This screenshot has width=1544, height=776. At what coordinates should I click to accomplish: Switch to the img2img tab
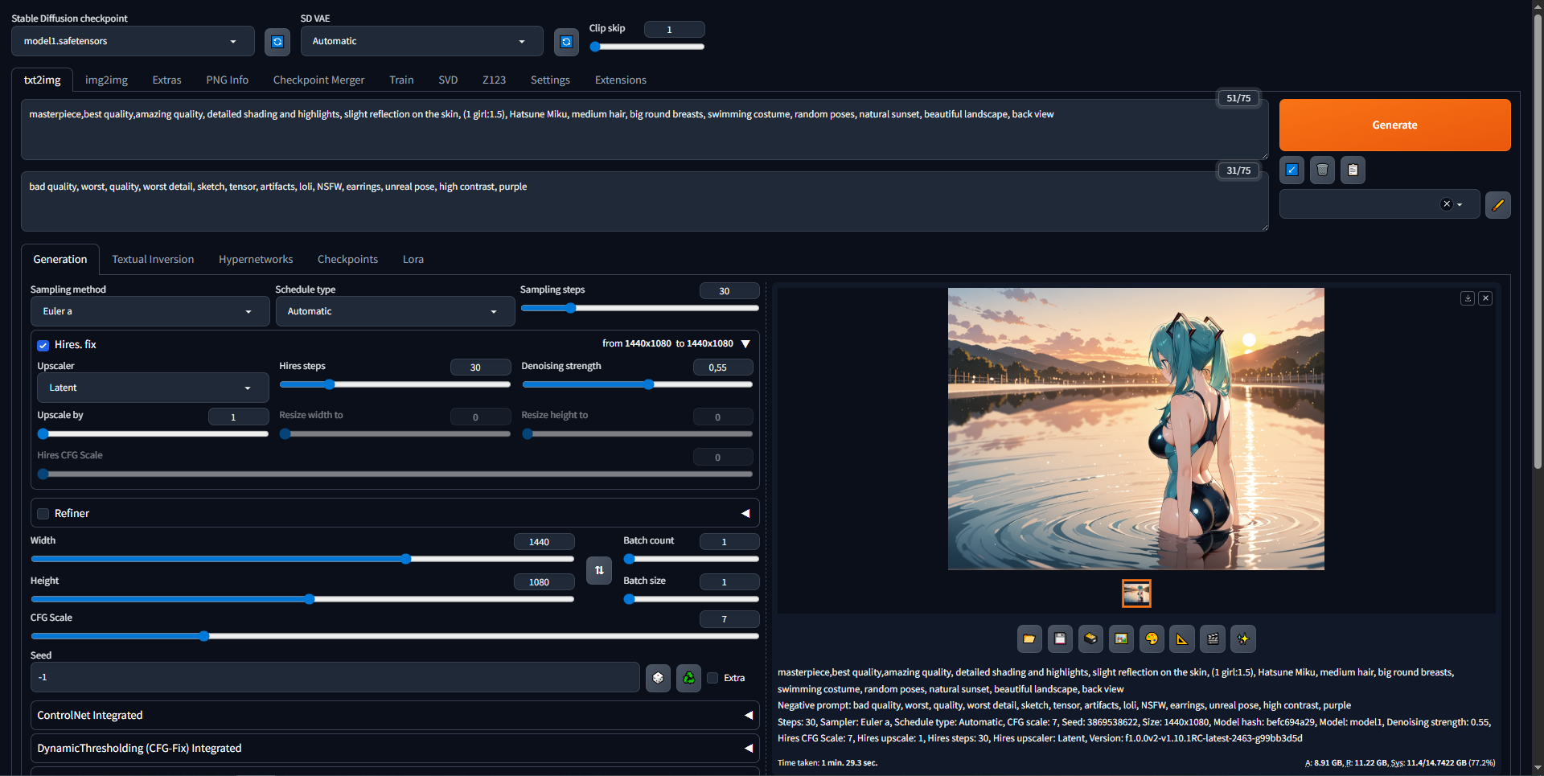[x=106, y=80]
